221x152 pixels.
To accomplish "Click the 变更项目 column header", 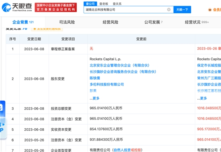I will (68, 39).
